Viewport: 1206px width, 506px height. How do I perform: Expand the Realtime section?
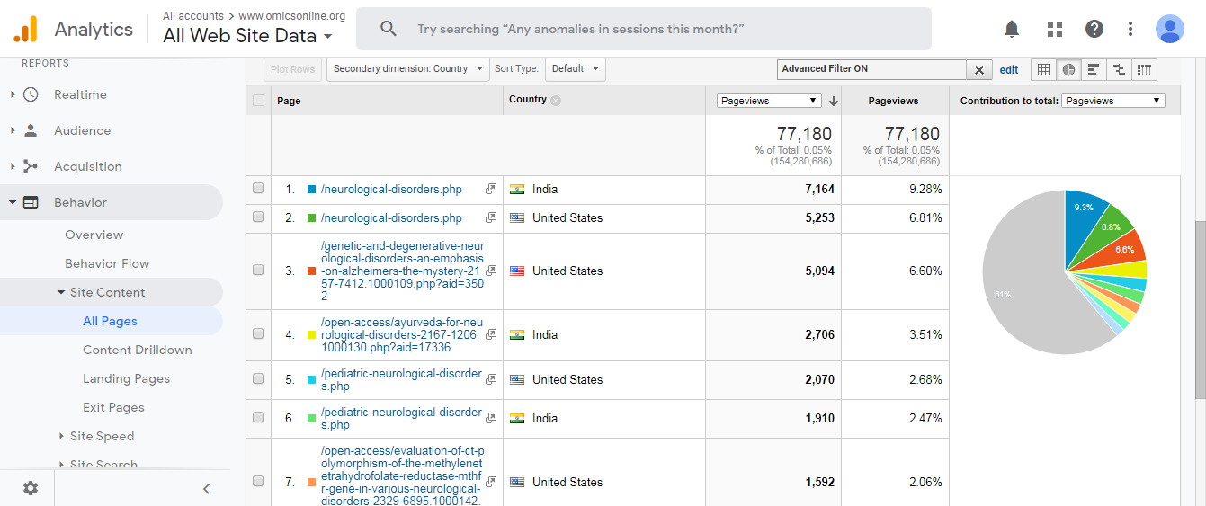click(13, 94)
